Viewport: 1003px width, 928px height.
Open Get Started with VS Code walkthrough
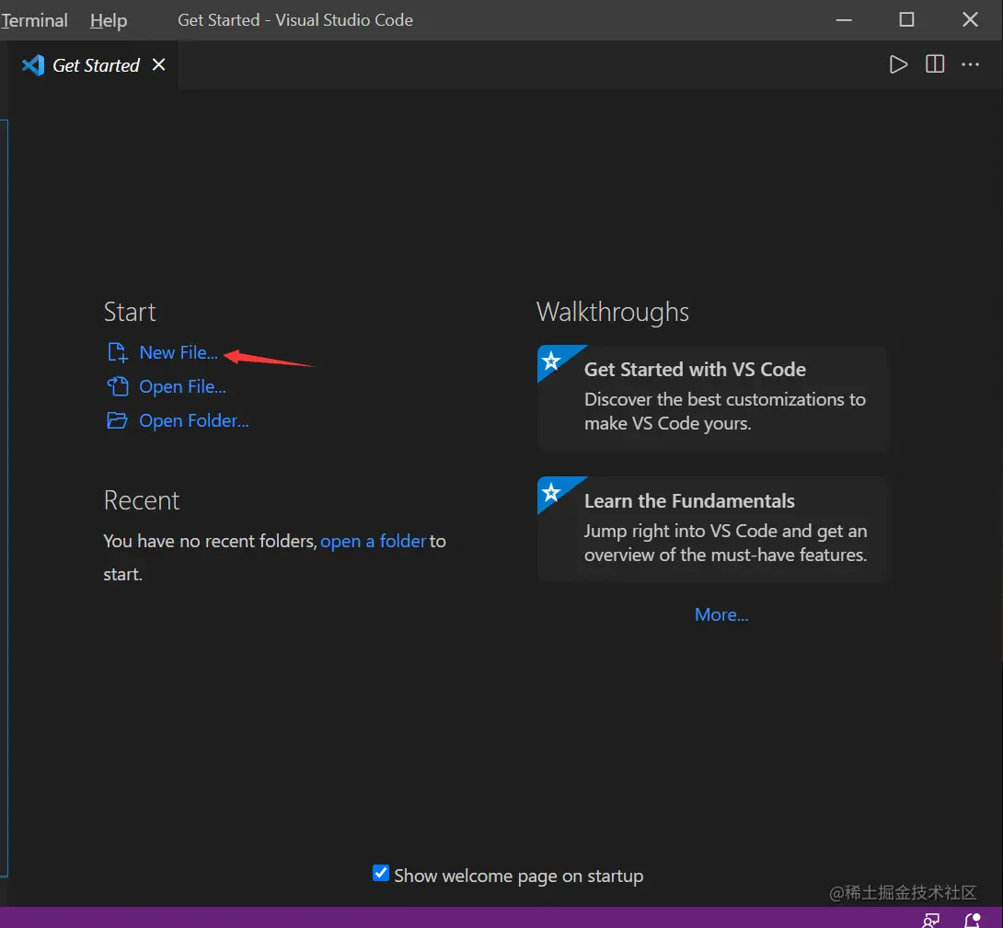point(714,398)
